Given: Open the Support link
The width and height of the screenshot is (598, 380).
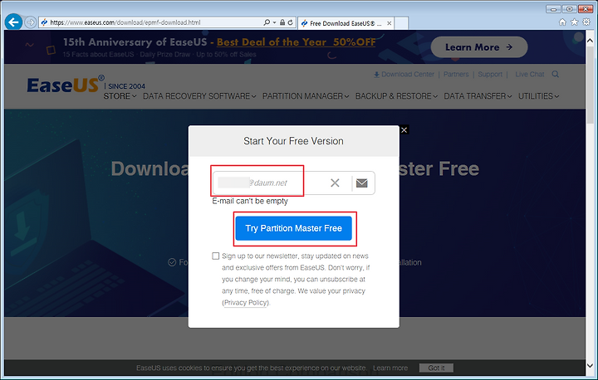Looking at the screenshot, I should point(490,75).
